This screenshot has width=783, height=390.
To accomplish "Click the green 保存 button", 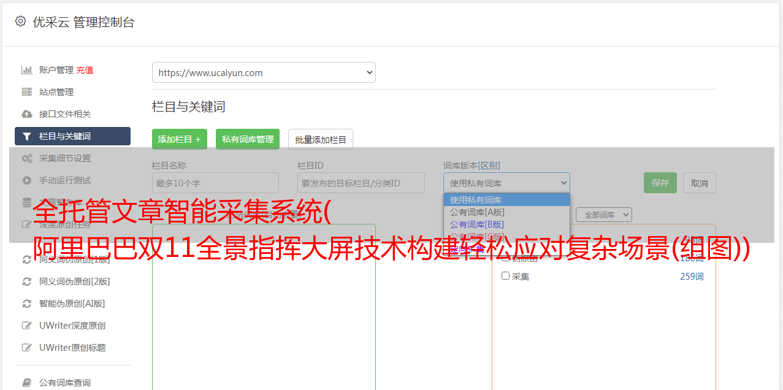I will pyautogui.click(x=660, y=183).
